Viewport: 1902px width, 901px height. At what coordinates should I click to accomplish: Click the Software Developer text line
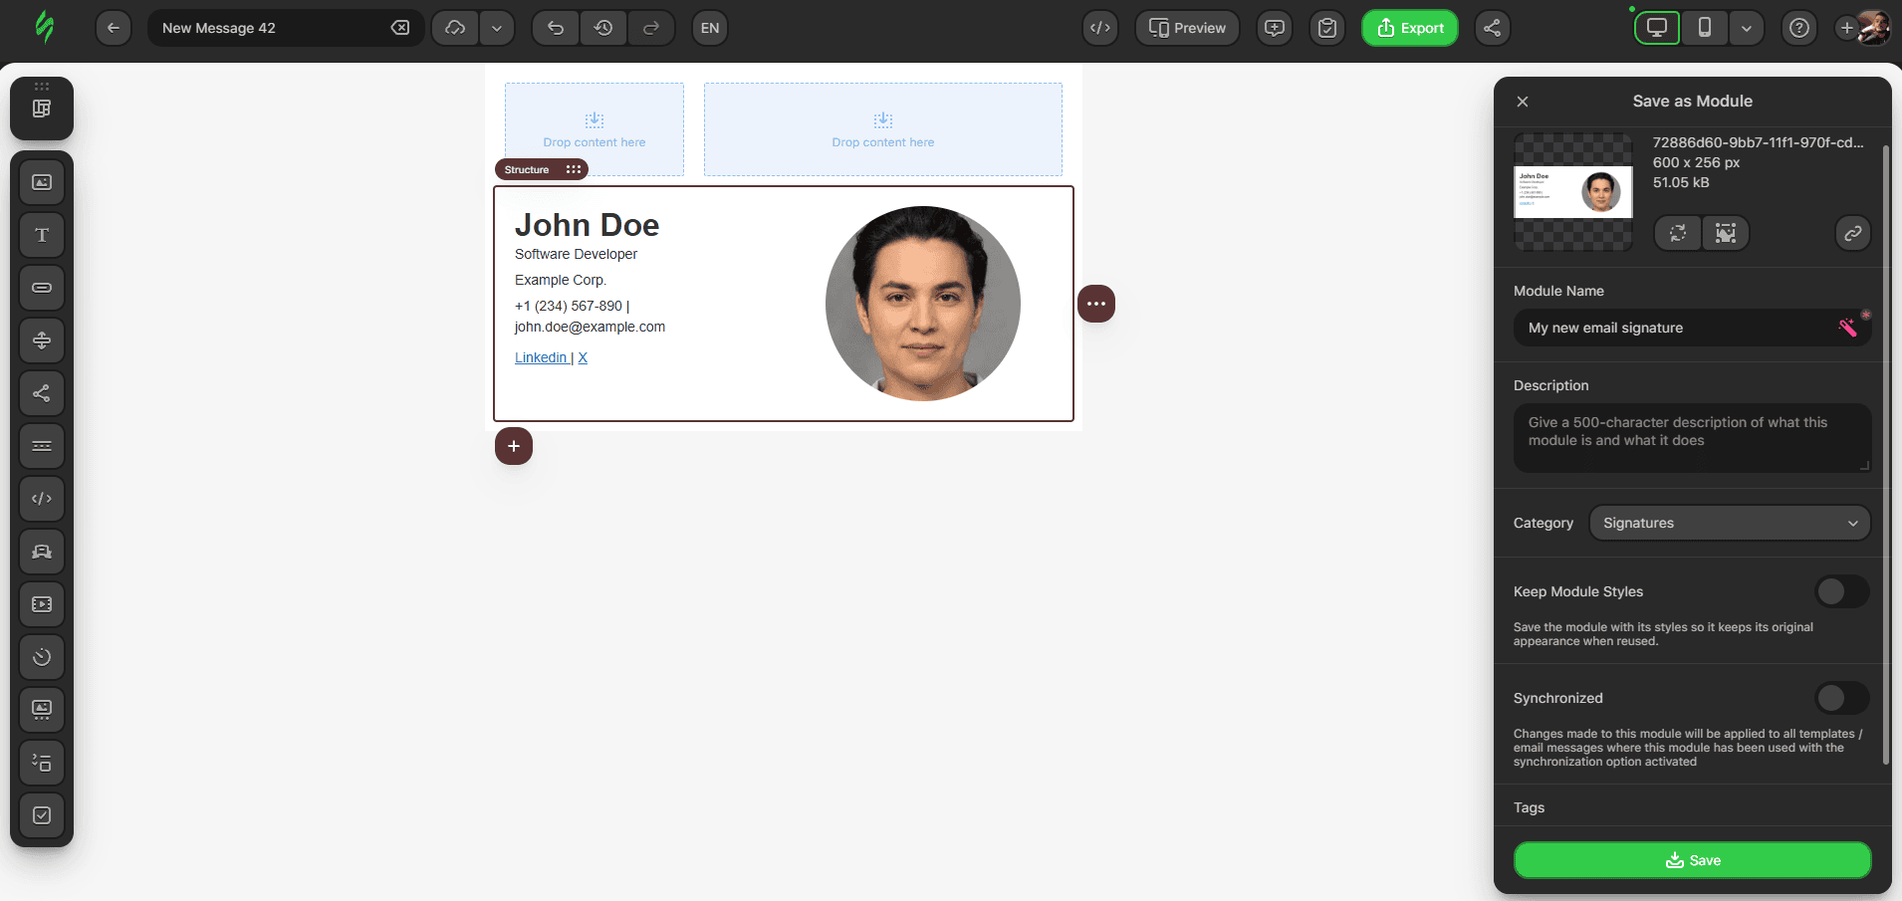(576, 254)
